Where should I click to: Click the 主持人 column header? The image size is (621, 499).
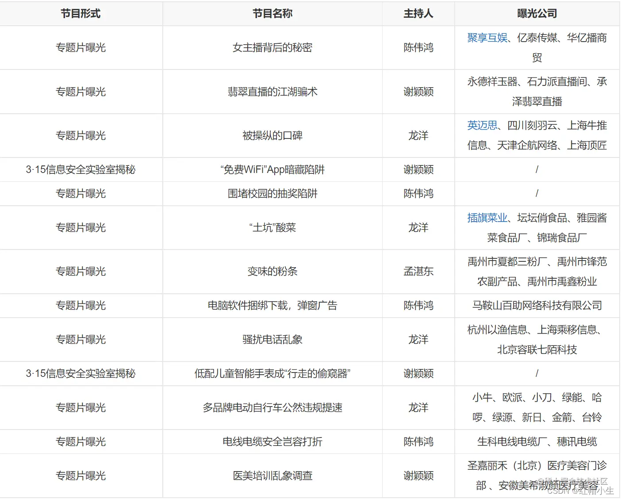click(x=418, y=14)
